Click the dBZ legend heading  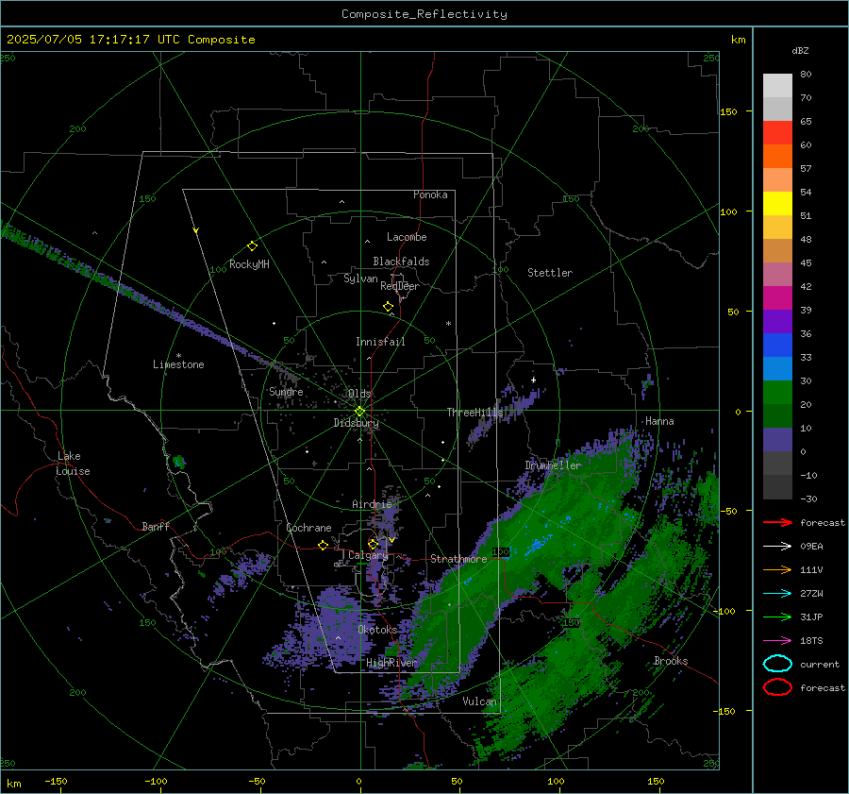800,50
